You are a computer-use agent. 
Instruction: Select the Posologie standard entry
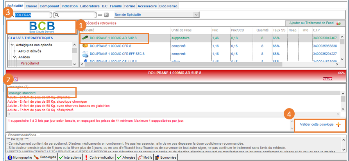[x=21, y=93]
